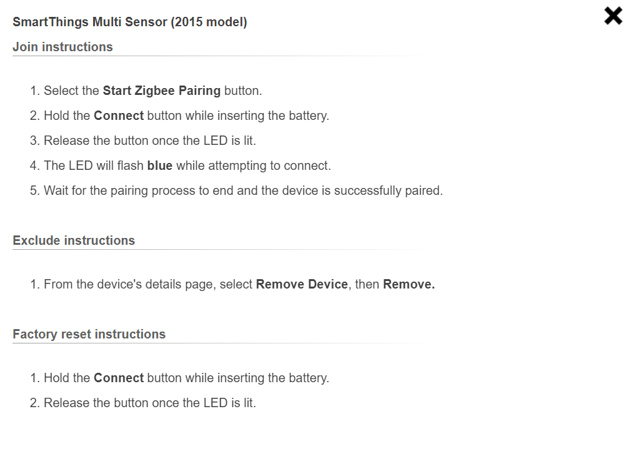Select the Exclude instructions heading
The height and width of the screenshot is (449, 629).
click(x=74, y=240)
